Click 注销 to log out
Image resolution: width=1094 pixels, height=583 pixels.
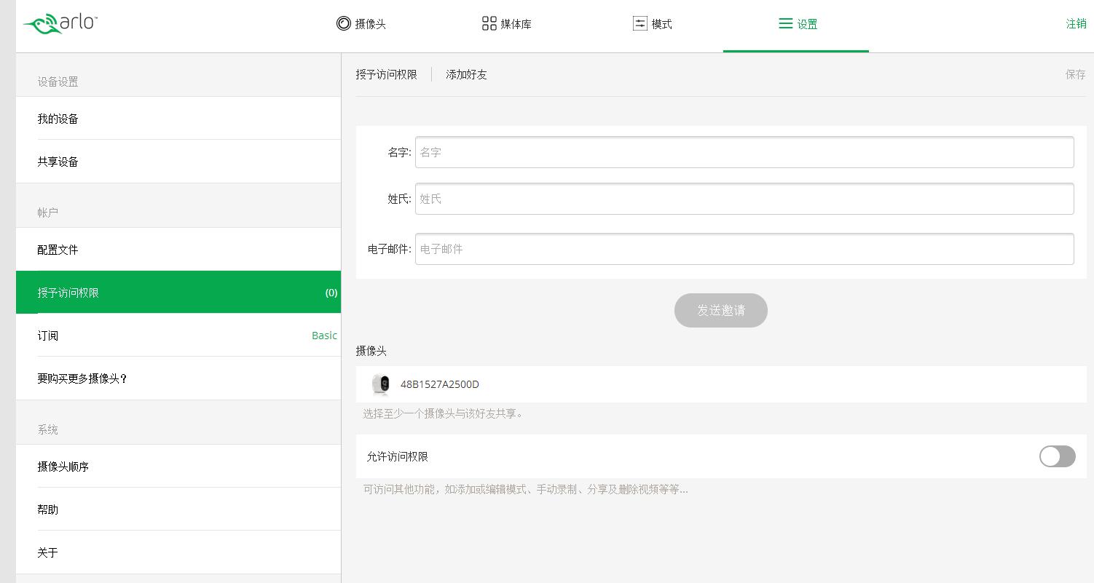pyautogui.click(x=1076, y=23)
